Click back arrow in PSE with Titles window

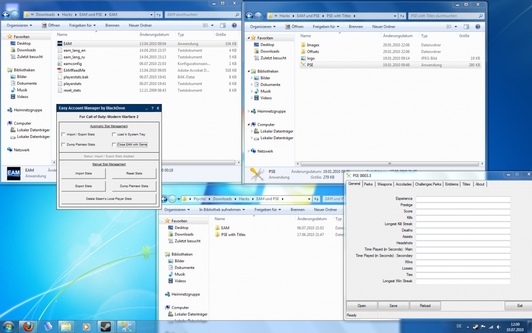click(x=249, y=16)
